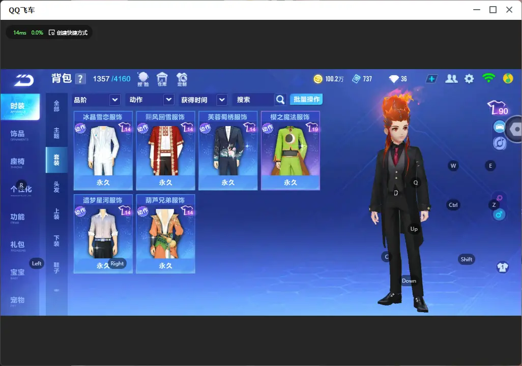Screen dimensions: 522x366
Task: Click the round music note icon beside character
Action: (500, 143)
